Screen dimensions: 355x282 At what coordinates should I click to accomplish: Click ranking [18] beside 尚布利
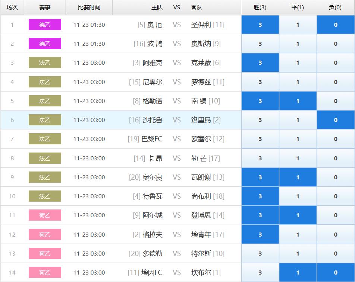coord(219,196)
